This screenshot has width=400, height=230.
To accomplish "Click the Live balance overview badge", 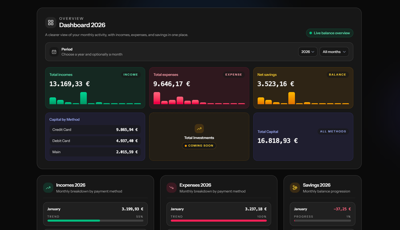I will 330,33.
